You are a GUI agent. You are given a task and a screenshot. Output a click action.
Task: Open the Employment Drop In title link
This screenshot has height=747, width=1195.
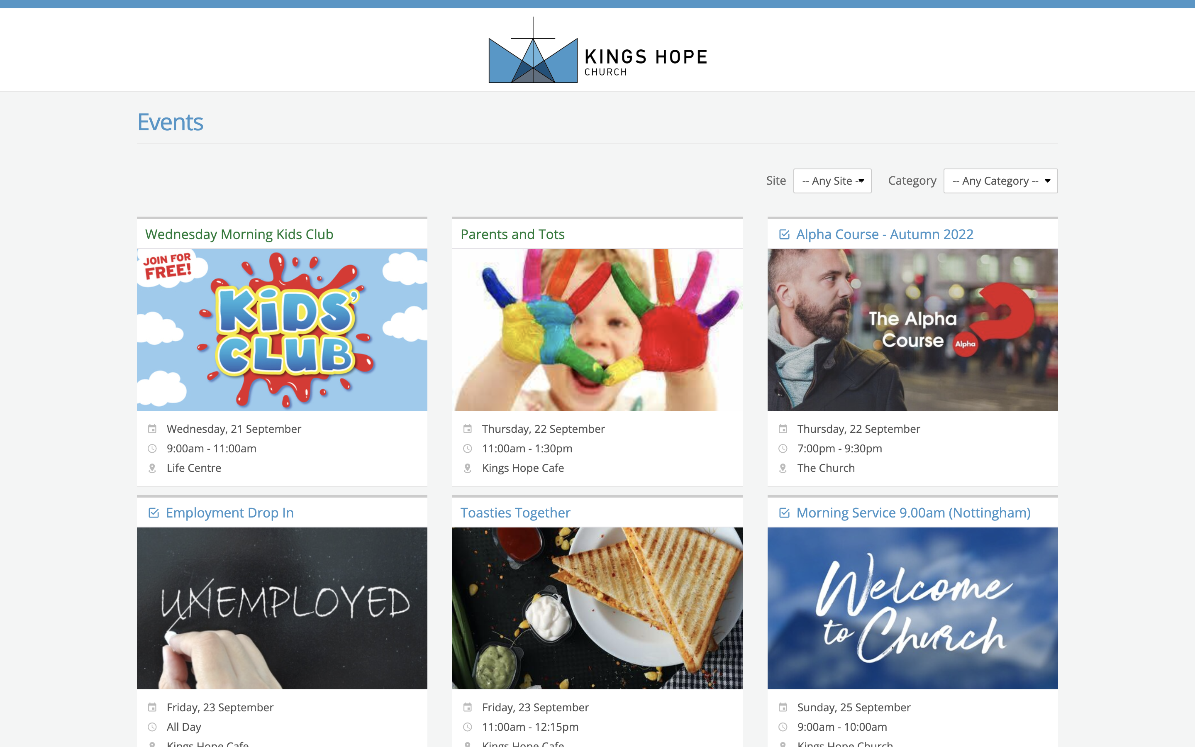(x=229, y=513)
